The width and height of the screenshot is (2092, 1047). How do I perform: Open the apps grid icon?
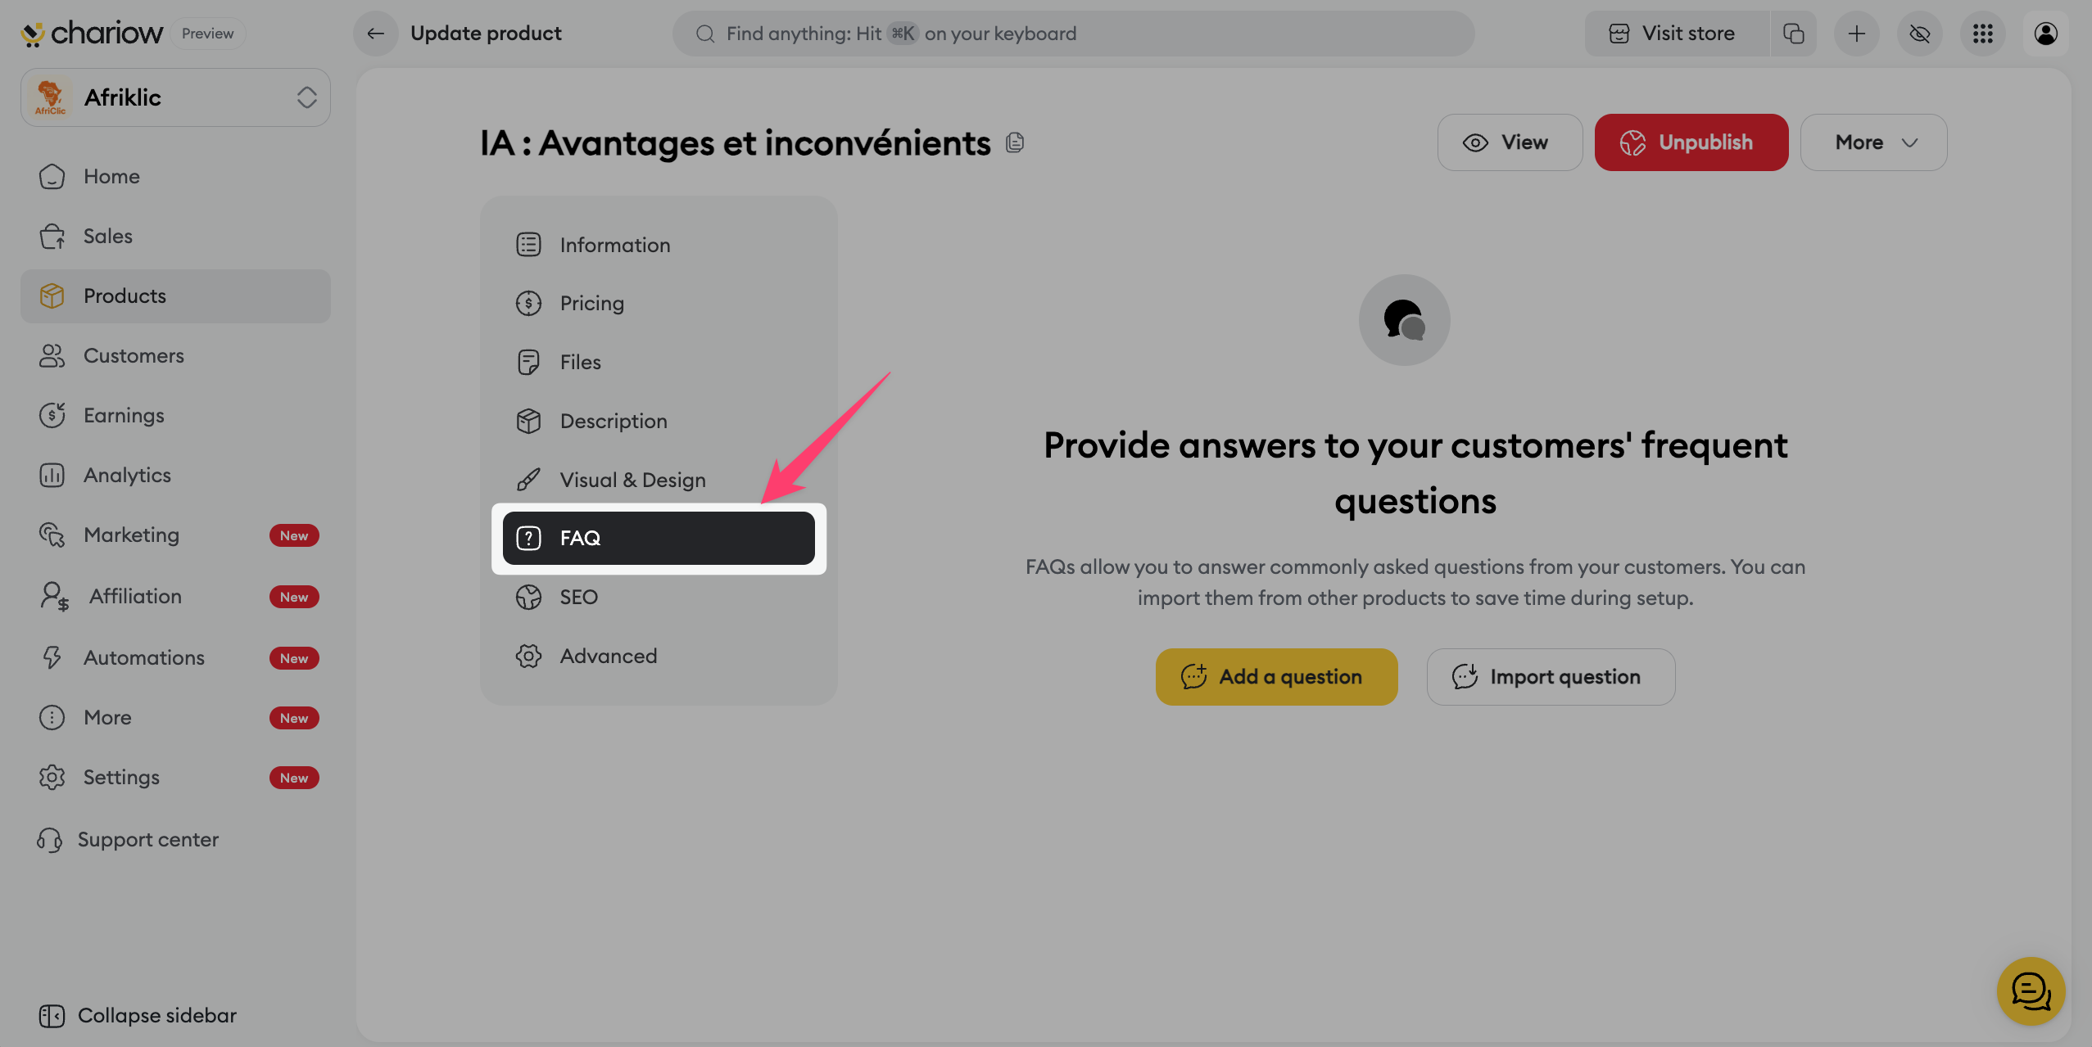[x=1982, y=34]
